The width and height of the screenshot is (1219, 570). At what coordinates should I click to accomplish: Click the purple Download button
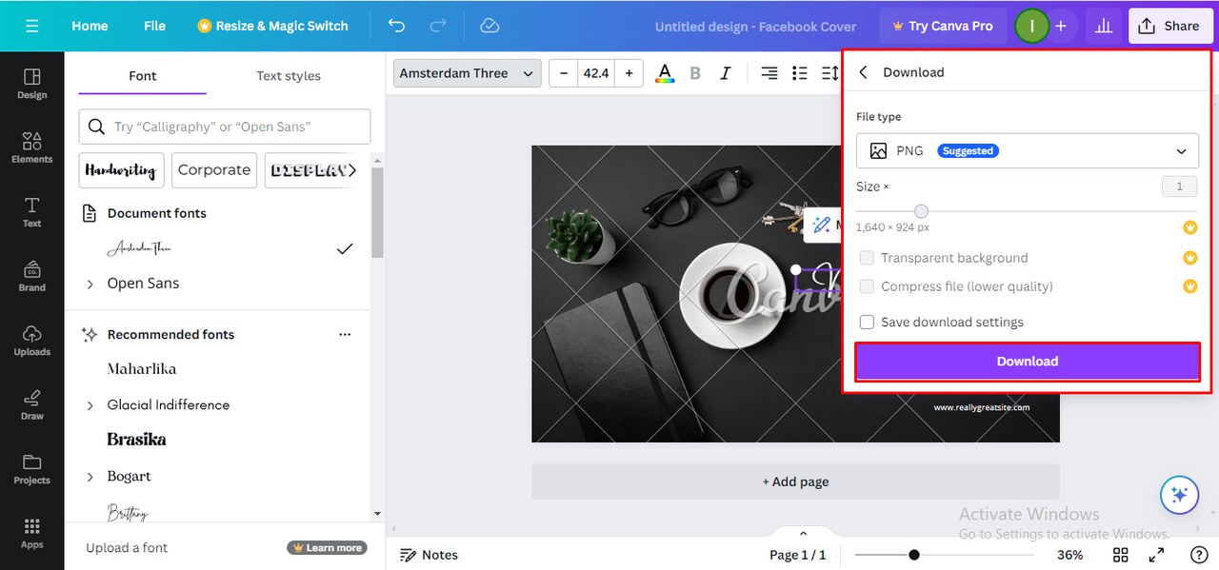pos(1028,362)
